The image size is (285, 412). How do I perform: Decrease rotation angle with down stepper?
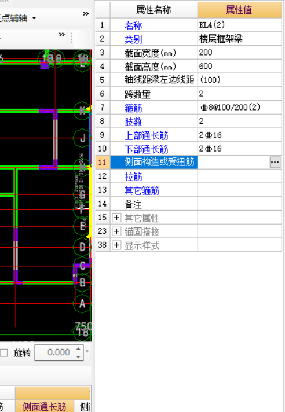(79, 356)
